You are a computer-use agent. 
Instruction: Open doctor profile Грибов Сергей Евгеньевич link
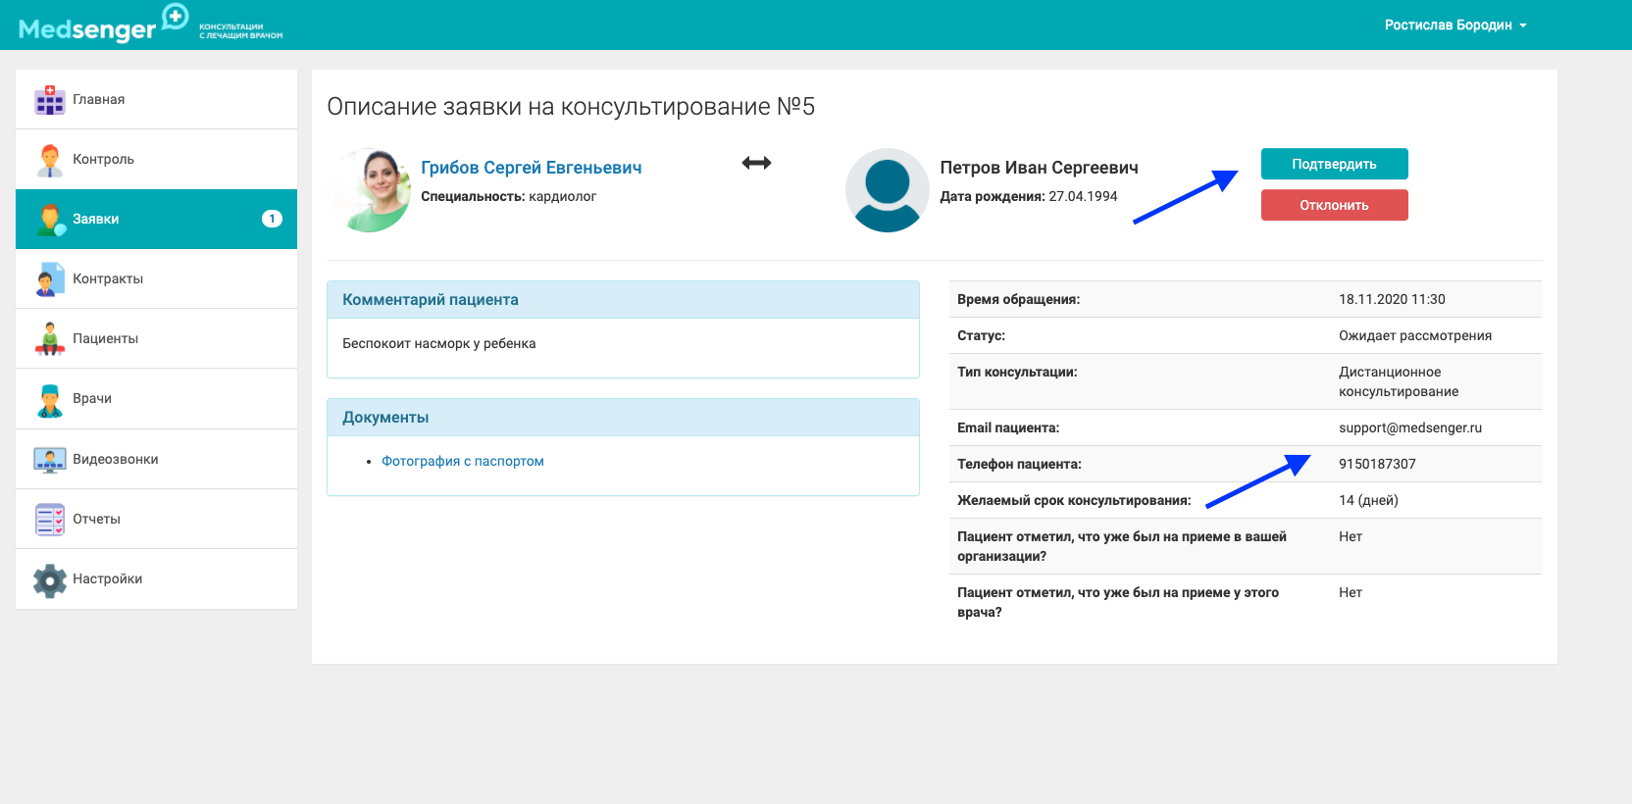tap(531, 168)
